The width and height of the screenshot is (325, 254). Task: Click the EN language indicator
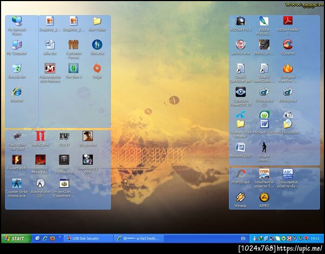coord(243,239)
